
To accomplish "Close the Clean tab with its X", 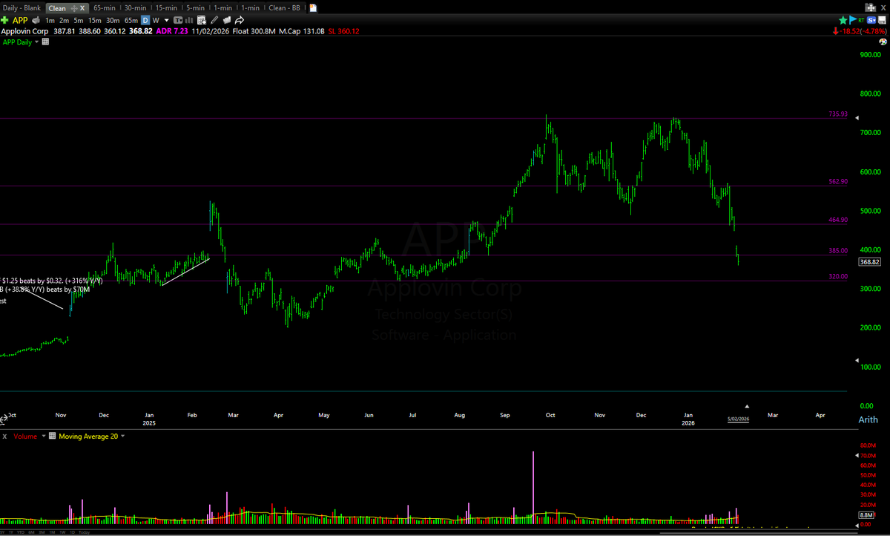I will (82, 8).
